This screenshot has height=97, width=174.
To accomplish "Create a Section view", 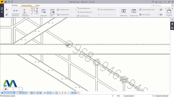I will 134,13.
